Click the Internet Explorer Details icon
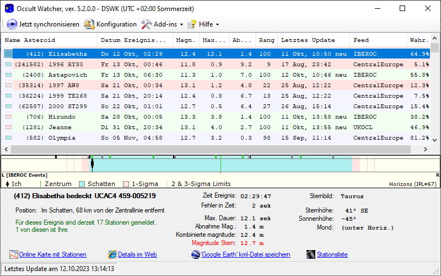Image resolution: width=441 pixels, height=276 pixels. (x=113, y=254)
